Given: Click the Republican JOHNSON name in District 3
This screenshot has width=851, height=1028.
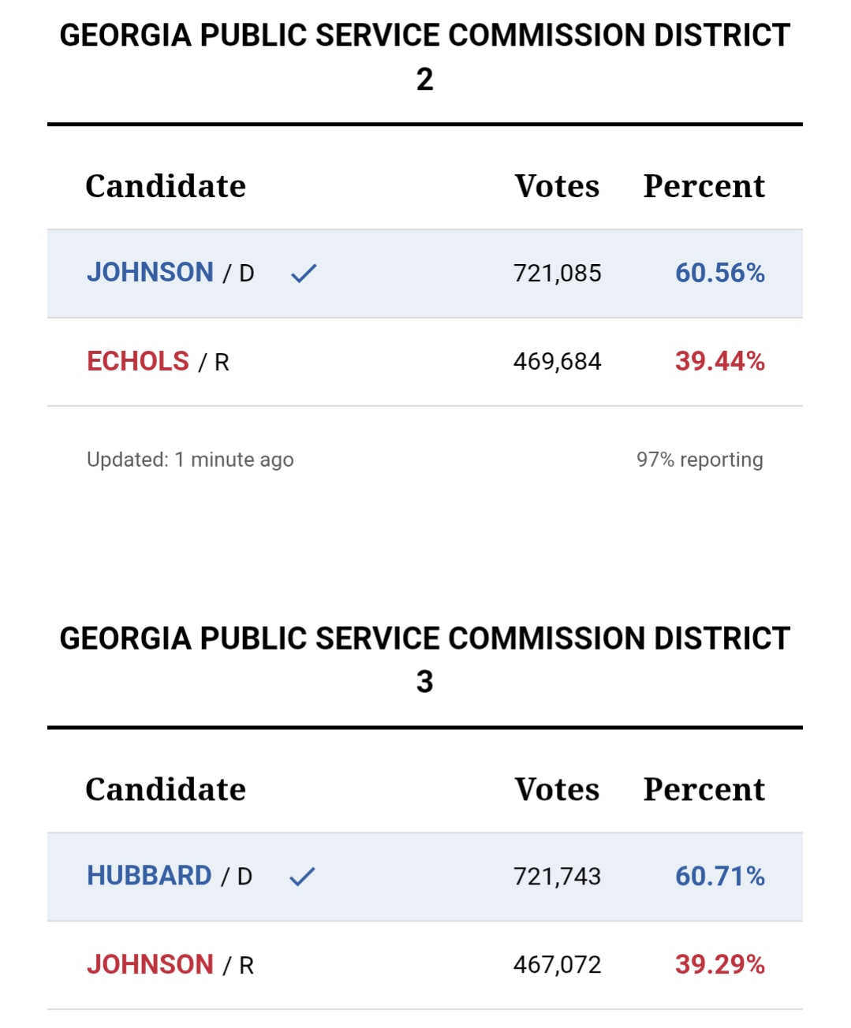Looking at the screenshot, I should tap(150, 965).
